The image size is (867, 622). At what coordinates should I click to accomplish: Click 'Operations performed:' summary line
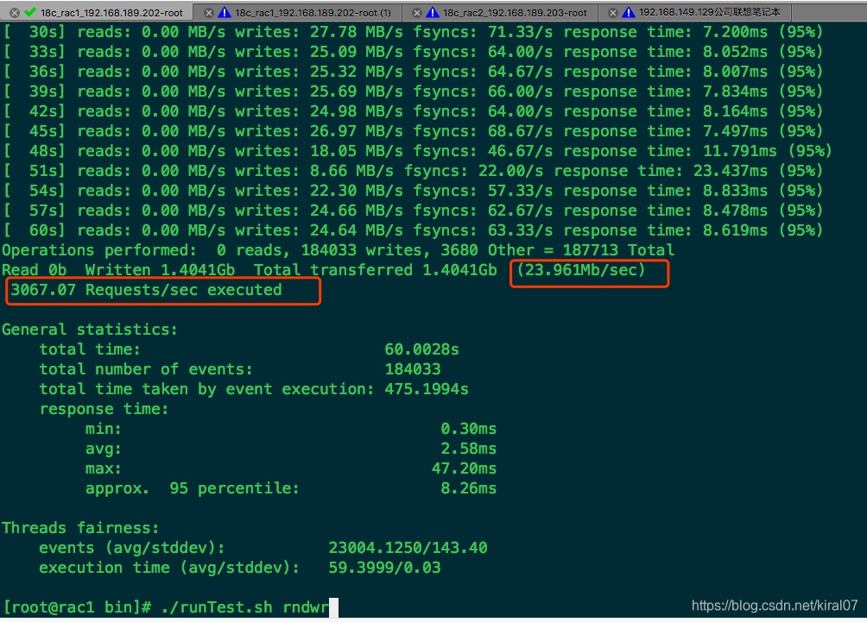[x=338, y=249]
